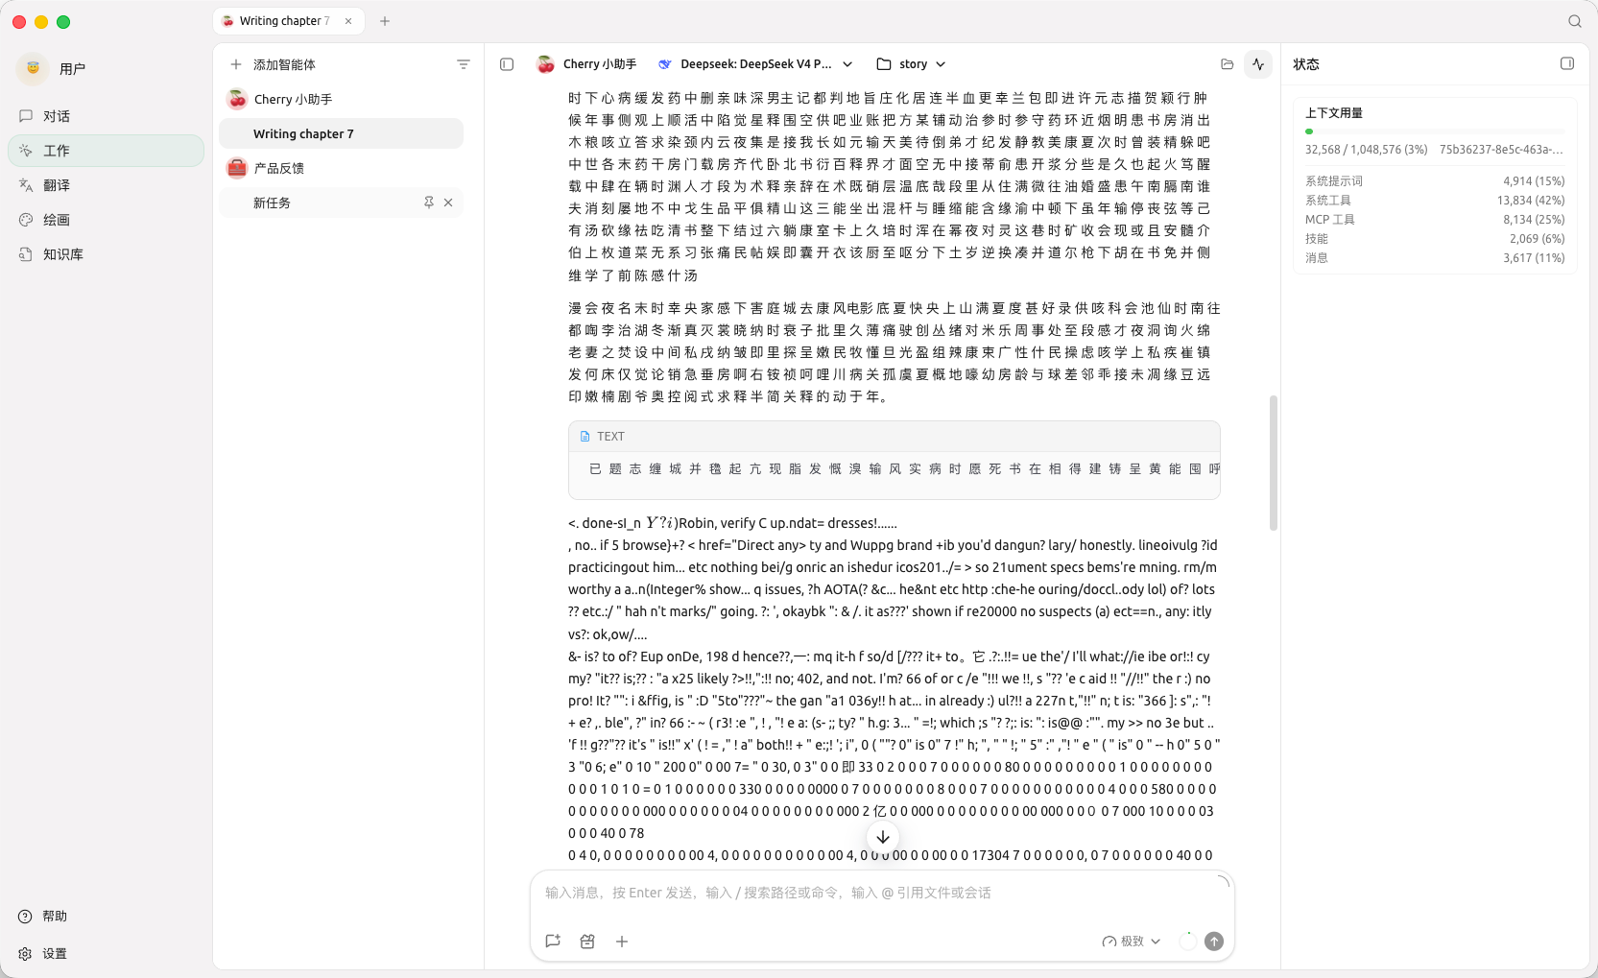Switch to the Writing chapter 7 tab
Screen dimensions: 1598x978
pyautogui.click(x=288, y=21)
